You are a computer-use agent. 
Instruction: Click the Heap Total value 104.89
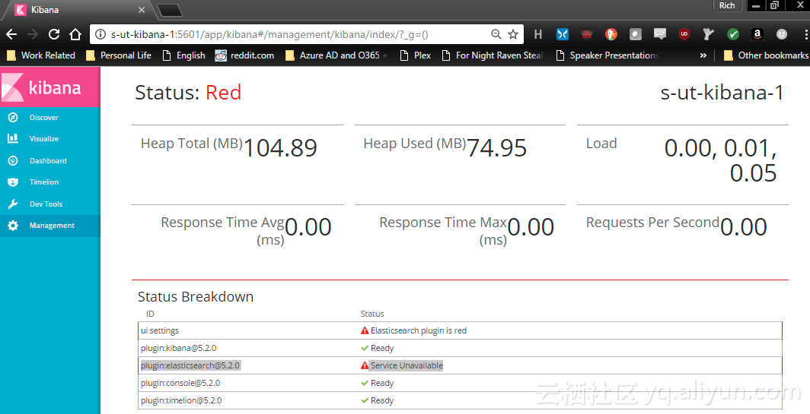(x=280, y=148)
